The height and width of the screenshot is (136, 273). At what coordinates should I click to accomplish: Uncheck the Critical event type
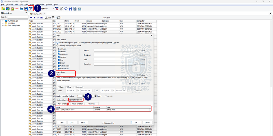(x=59, y=63)
